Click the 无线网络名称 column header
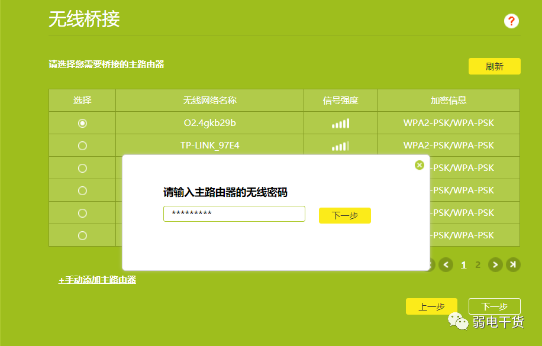The image size is (542, 346). pyautogui.click(x=210, y=100)
